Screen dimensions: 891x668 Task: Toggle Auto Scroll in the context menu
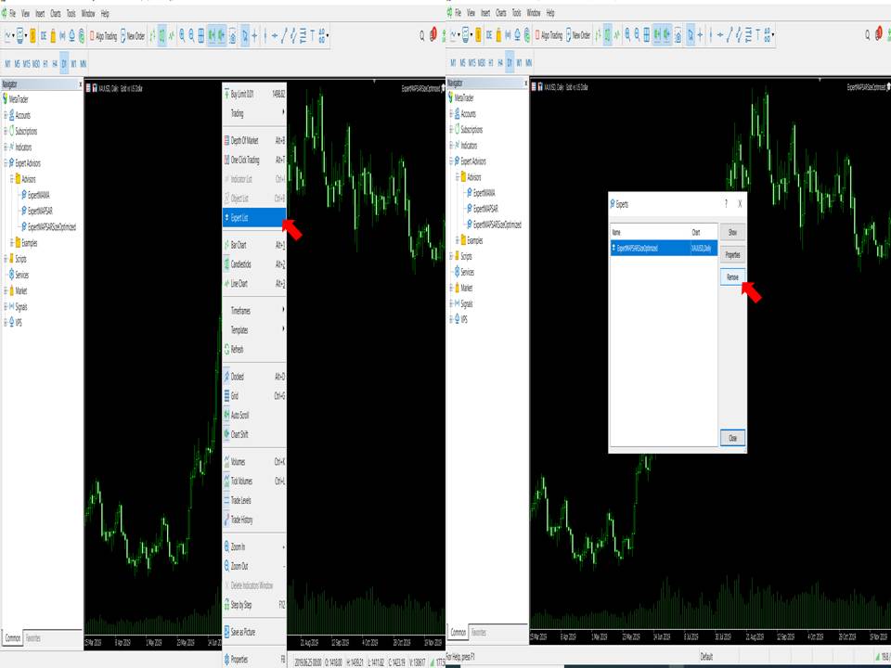[241, 415]
